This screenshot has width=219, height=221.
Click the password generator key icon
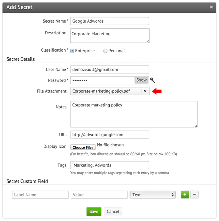pyautogui.click(x=152, y=80)
